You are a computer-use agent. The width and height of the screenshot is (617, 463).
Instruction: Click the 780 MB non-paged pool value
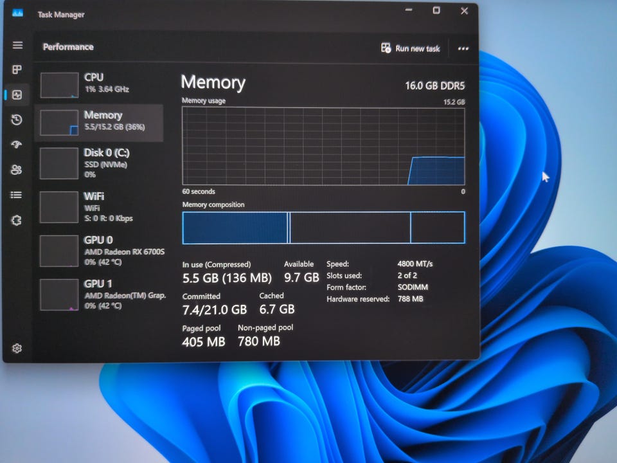click(258, 341)
